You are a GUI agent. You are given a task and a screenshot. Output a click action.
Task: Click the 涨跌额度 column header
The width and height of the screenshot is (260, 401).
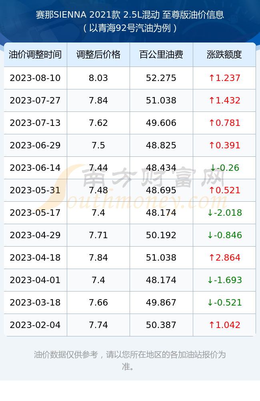click(x=224, y=55)
